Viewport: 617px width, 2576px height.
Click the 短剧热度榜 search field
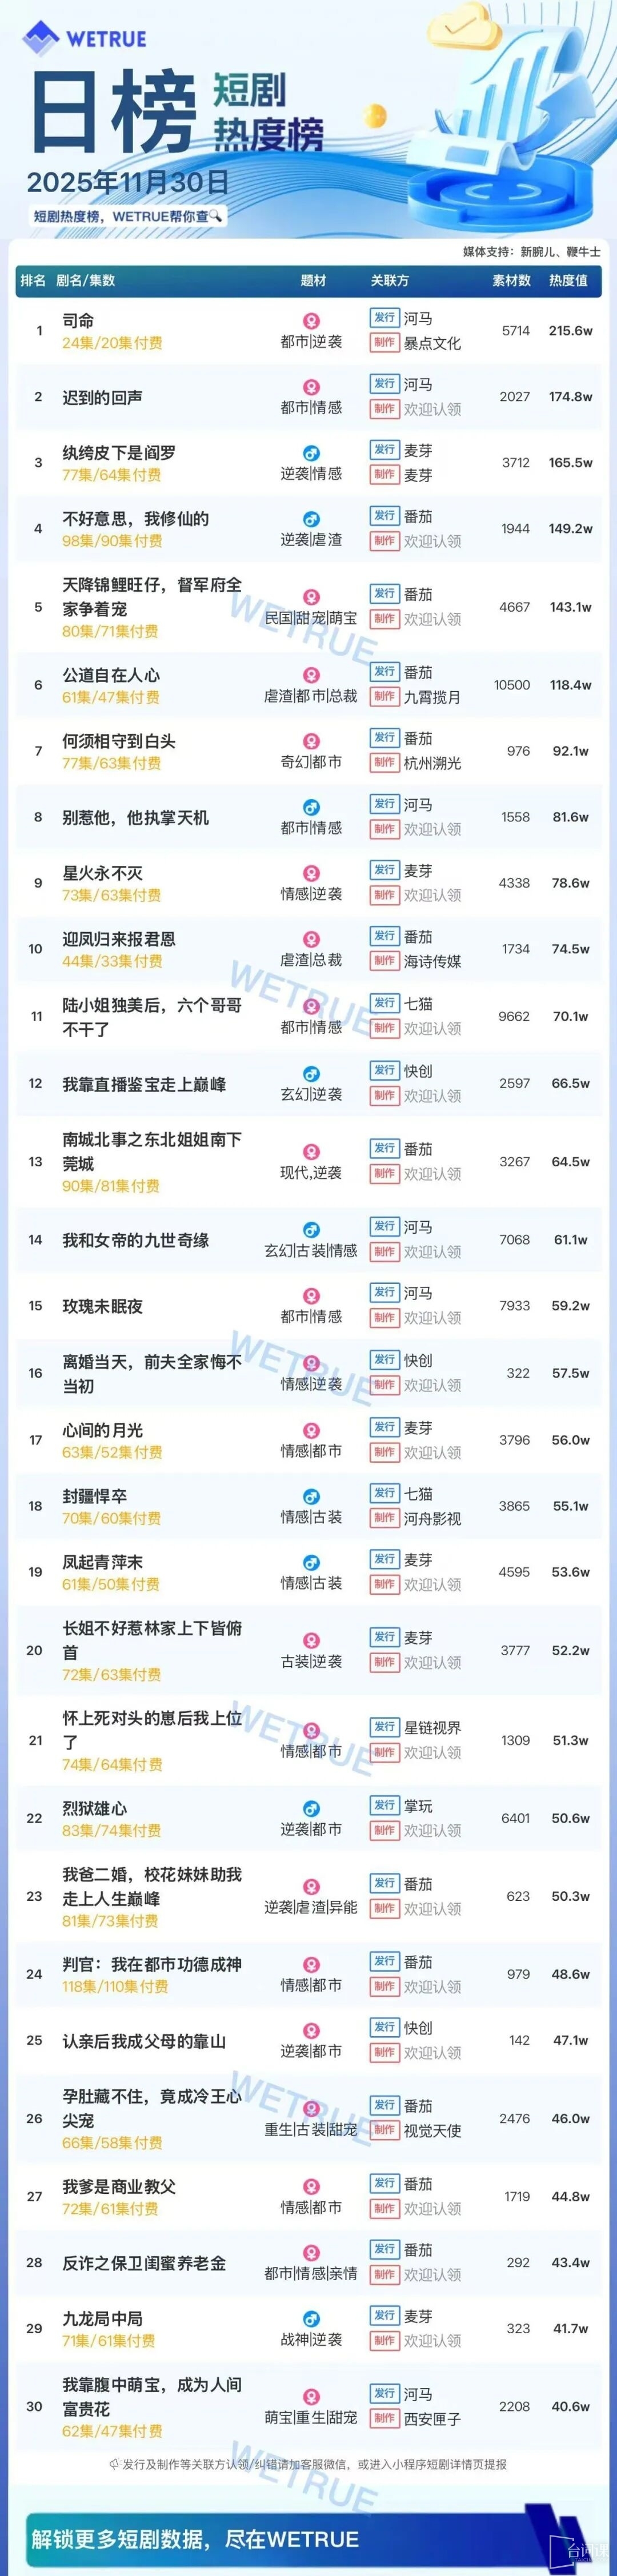pyautogui.click(x=125, y=216)
